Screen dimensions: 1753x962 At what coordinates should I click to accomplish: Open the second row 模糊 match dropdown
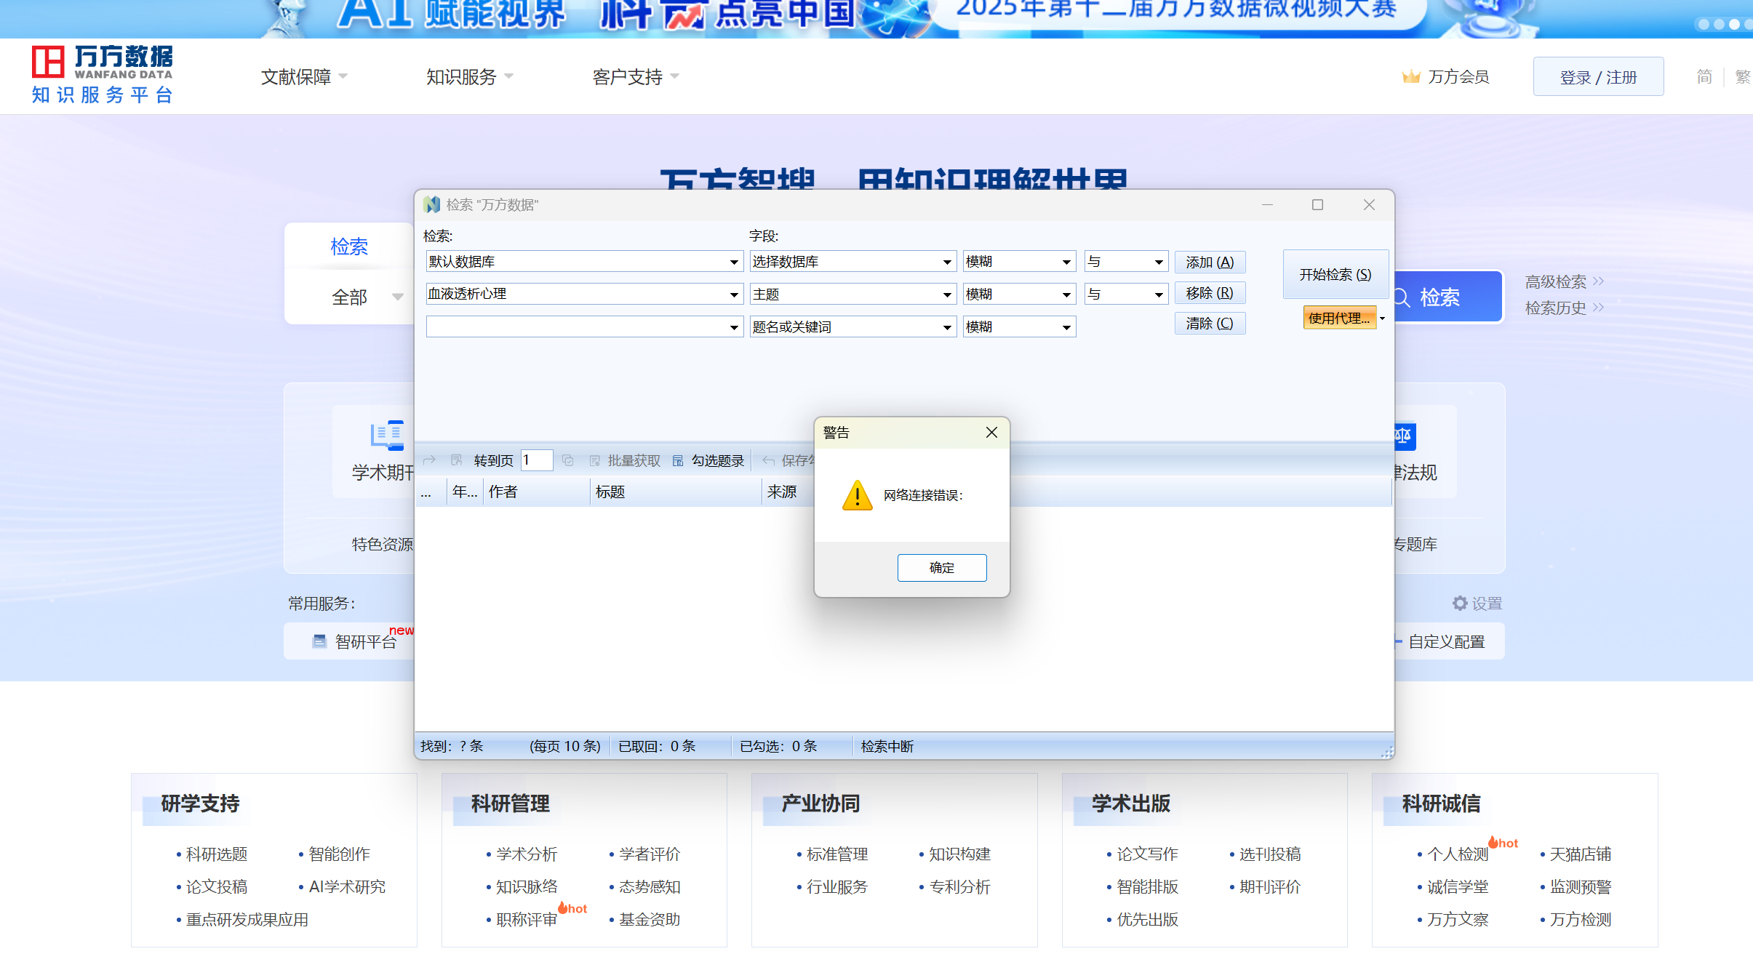[x=1066, y=294]
